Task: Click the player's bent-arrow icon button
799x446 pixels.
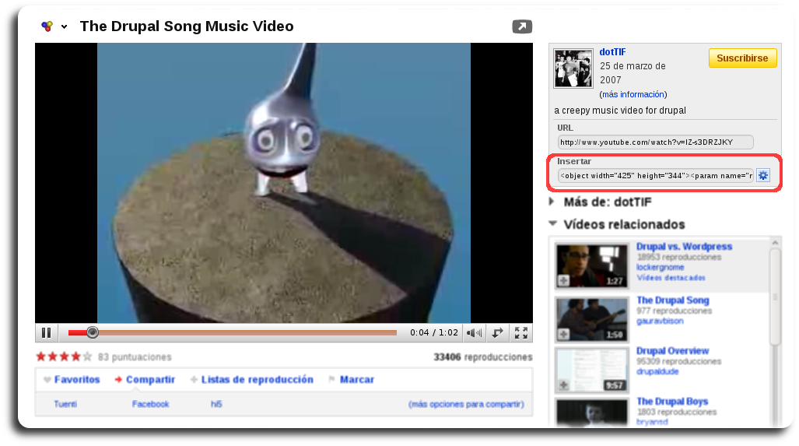Action: 497,333
